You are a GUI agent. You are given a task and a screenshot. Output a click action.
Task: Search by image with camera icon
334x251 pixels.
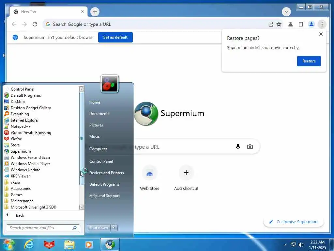tap(250, 147)
